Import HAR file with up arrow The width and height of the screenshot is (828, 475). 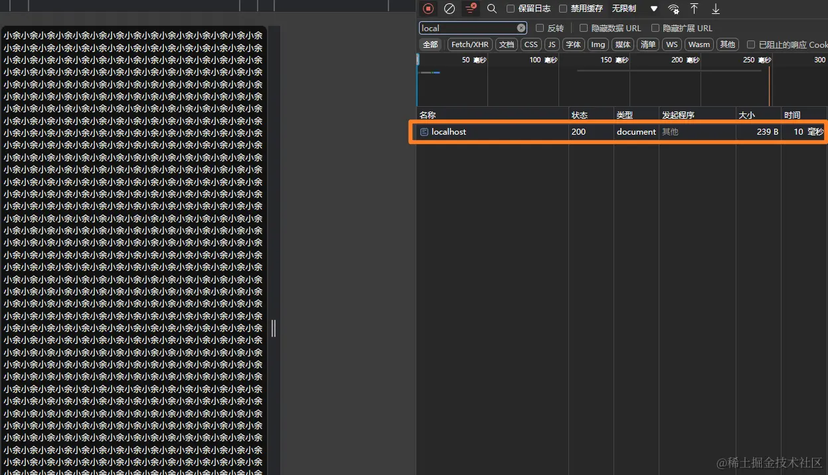click(695, 9)
